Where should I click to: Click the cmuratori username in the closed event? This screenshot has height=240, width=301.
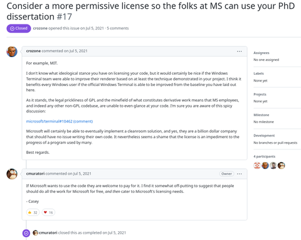[48, 232]
